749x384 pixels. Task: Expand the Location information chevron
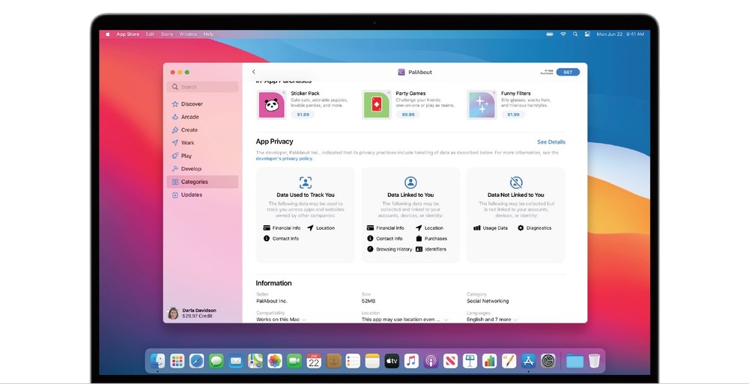pyautogui.click(x=446, y=320)
